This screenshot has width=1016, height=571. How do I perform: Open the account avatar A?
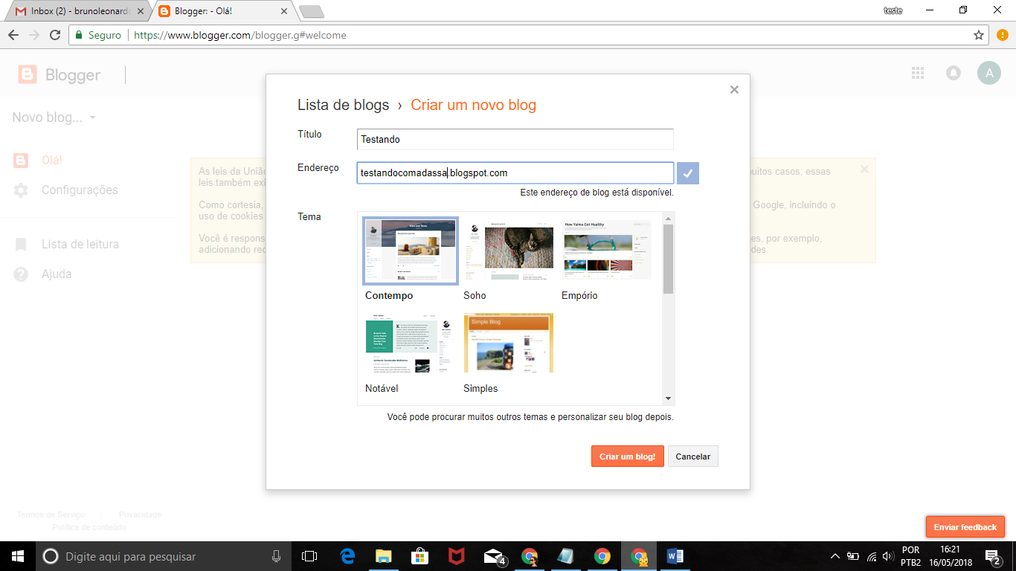click(988, 73)
